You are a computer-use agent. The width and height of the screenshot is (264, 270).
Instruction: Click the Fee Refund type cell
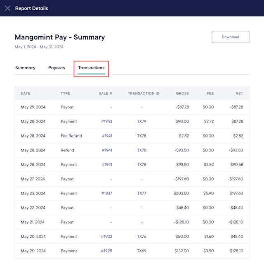[71, 136]
